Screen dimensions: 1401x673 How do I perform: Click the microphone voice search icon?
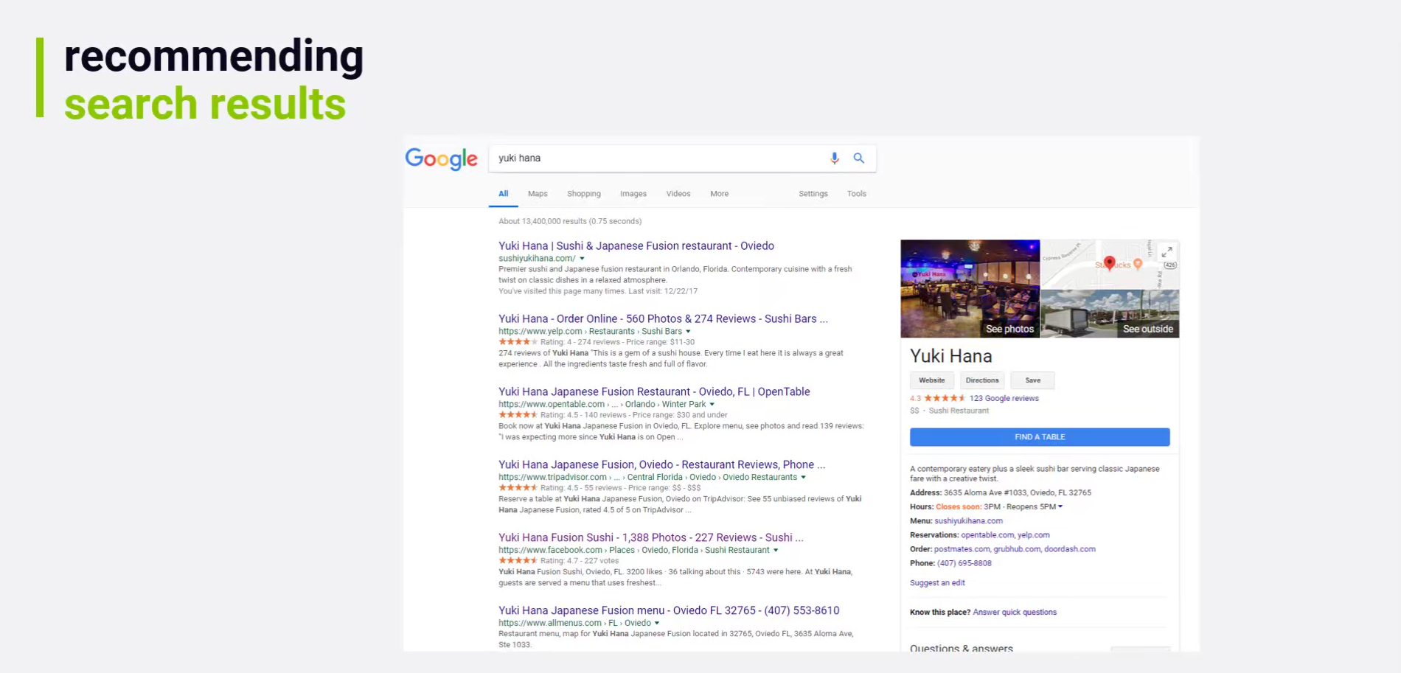click(x=834, y=158)
